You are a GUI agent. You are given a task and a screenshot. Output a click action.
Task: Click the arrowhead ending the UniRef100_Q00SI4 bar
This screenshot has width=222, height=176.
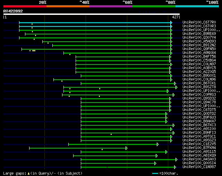point(155,163)
